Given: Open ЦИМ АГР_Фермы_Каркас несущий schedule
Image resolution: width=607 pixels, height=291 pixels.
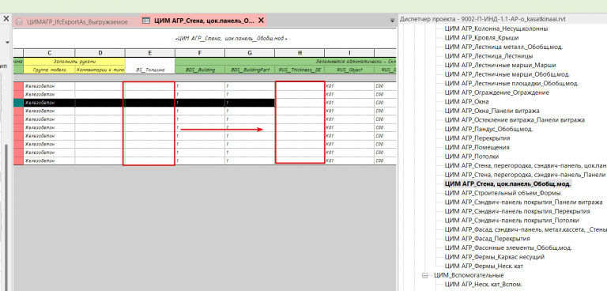Looking at the screenshot, I should click(x=494, y=257).
